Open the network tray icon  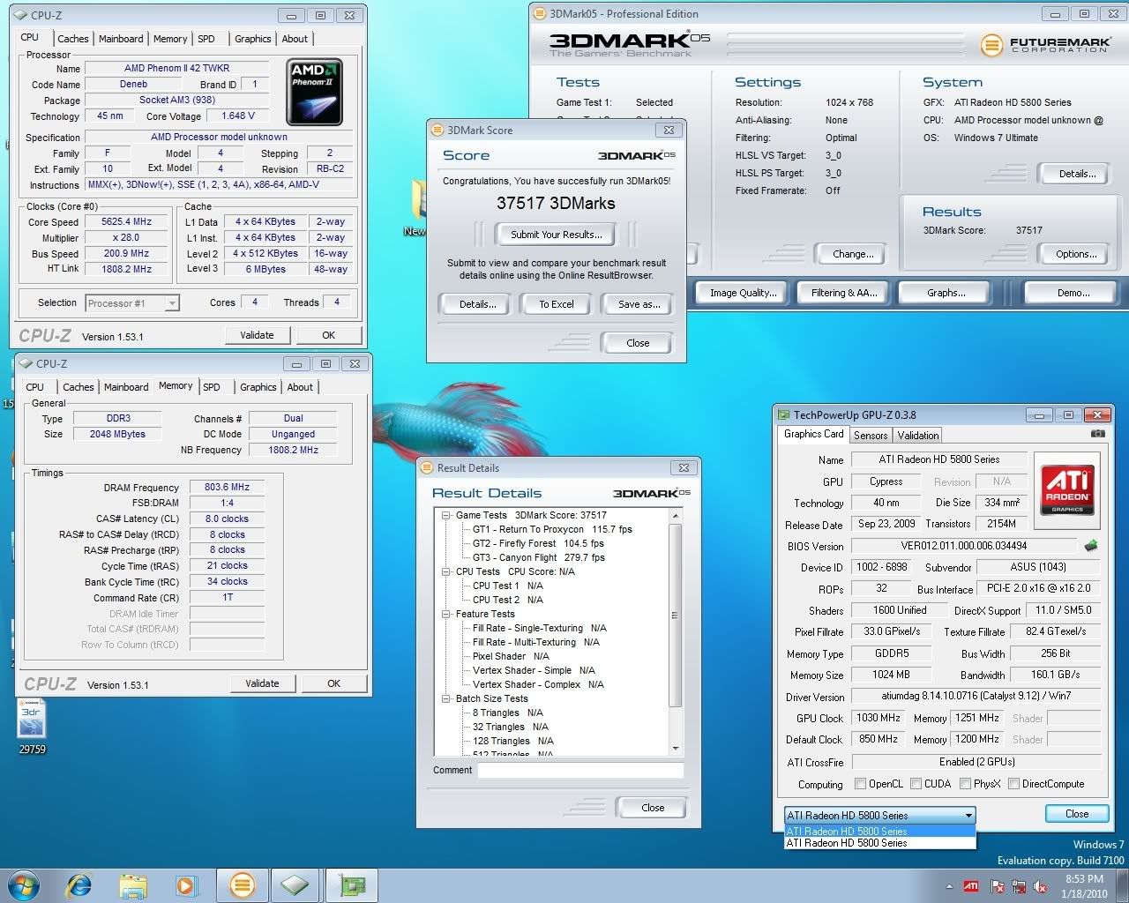pos(1020,886)
